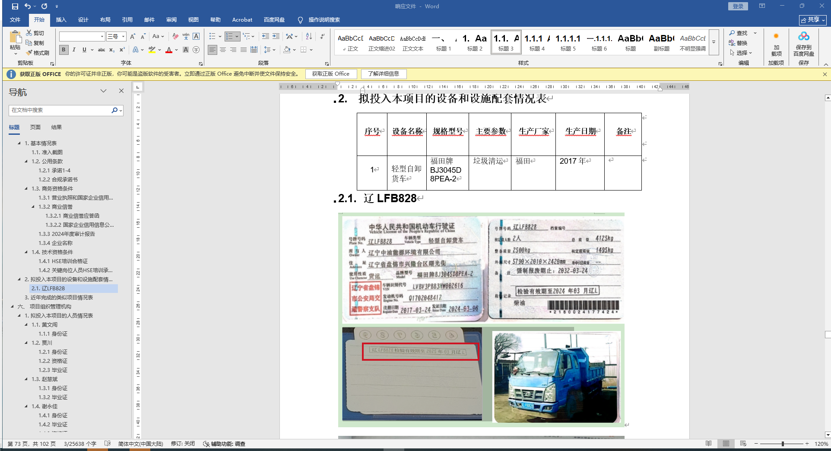Toggle subscript formatting
831x451 pixels.
pyautogui.click(x=112, y=50)
